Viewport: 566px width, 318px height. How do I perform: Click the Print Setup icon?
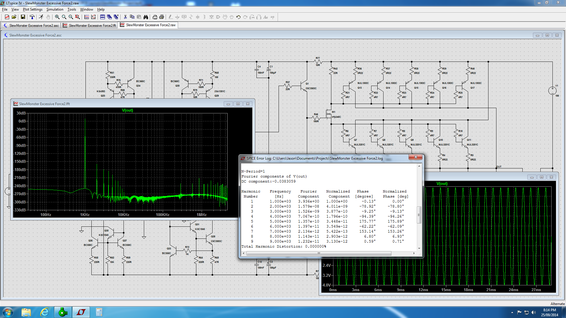tap(155, 17)
